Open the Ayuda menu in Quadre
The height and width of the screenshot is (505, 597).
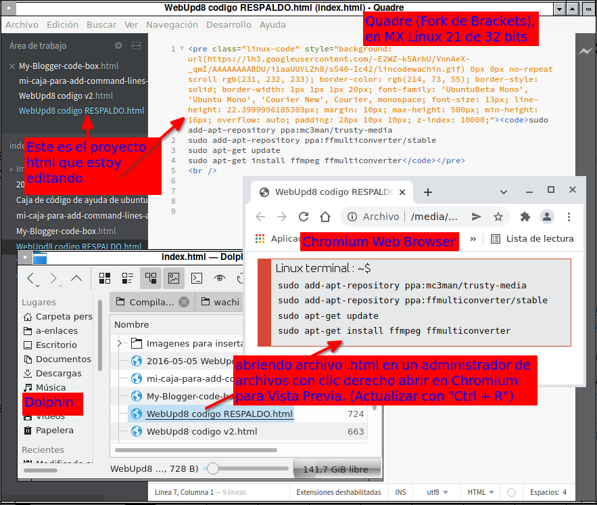[x=272, y=25]
